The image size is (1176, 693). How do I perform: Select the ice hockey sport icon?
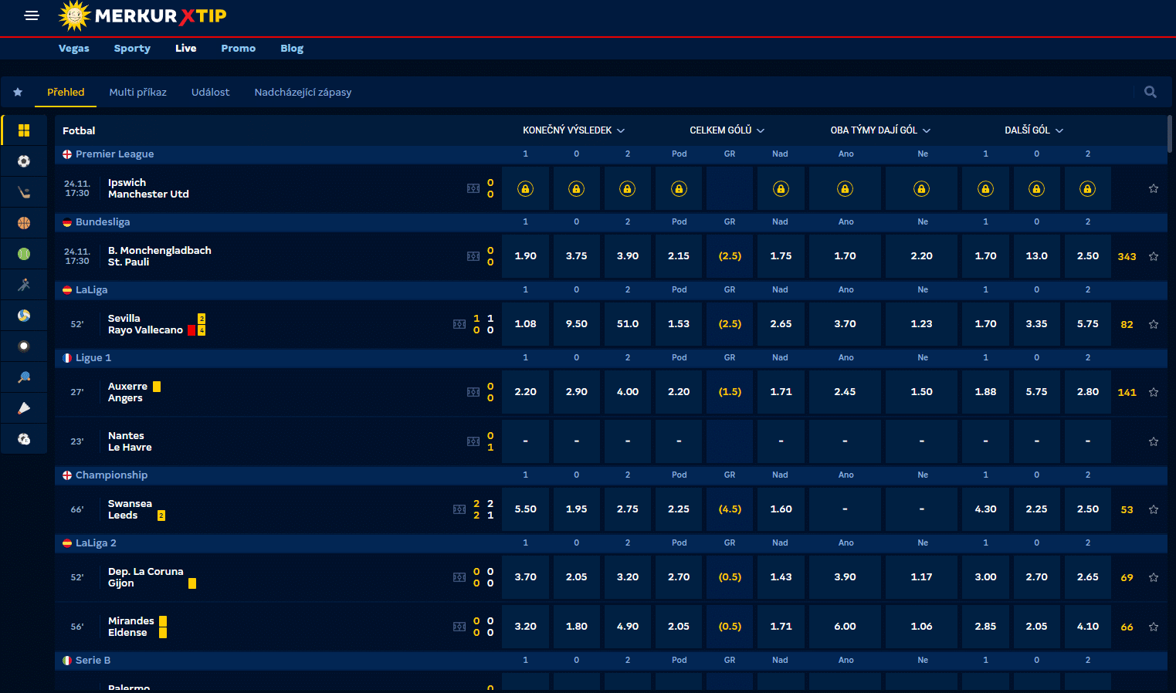[x=24, y=192]
